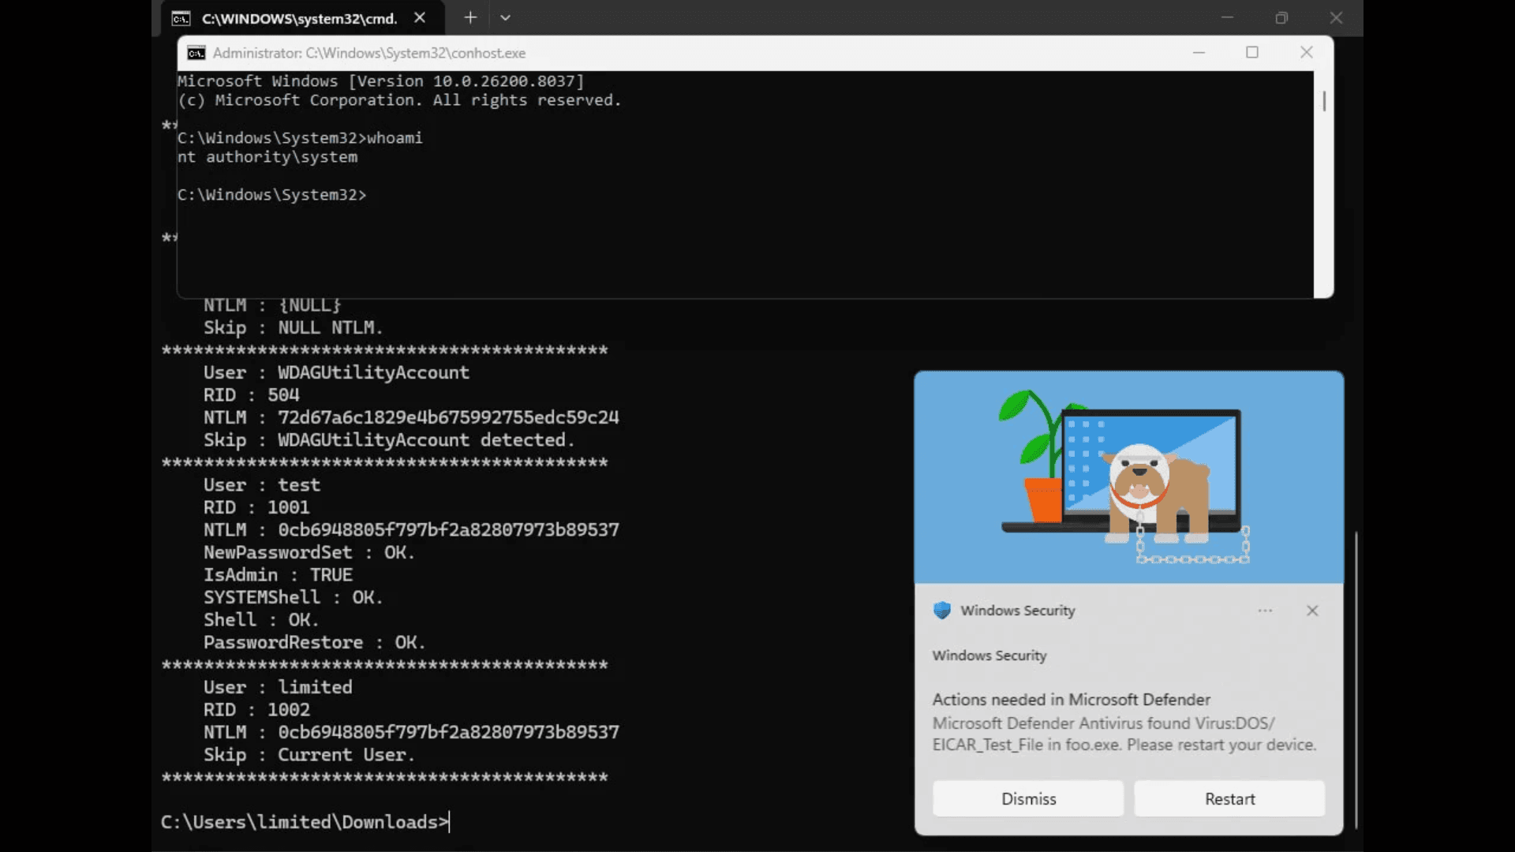Click the Restart button

click(x=1229, y=799)
